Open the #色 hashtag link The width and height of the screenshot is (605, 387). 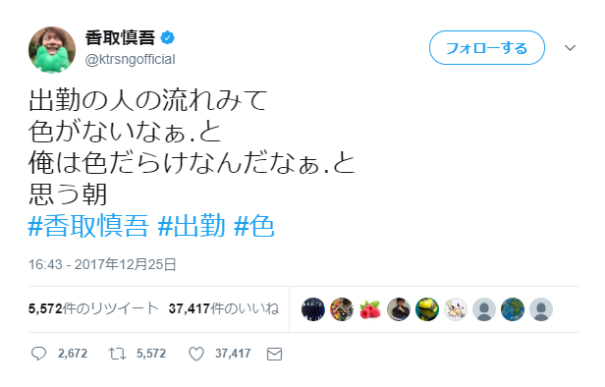[x=254, y=226]
